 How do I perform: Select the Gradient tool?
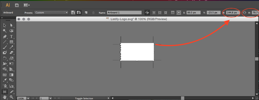(x=11, y=75)
